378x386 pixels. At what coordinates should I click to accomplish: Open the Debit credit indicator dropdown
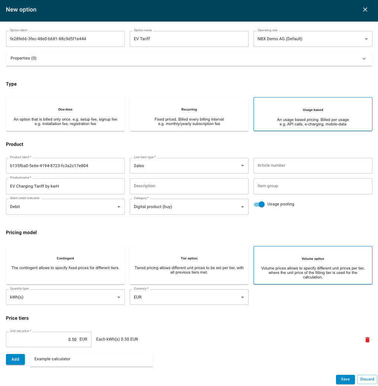[x=65, y=207]
